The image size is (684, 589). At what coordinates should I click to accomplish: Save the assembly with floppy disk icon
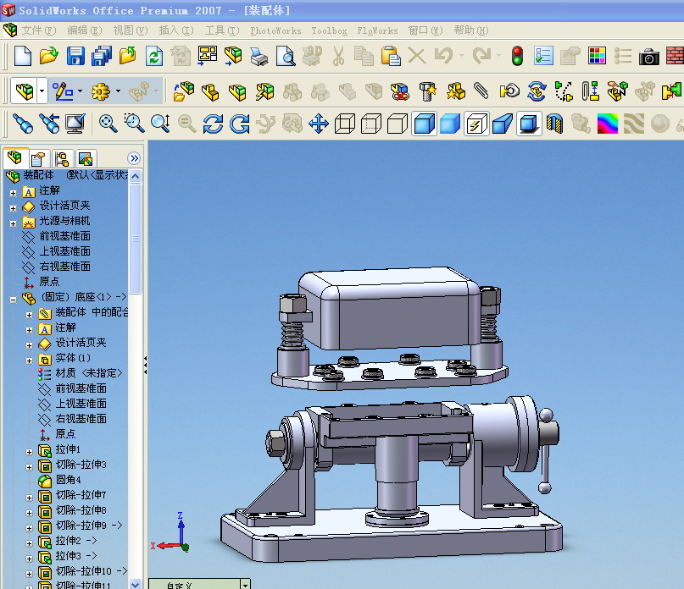click(75, 56)
